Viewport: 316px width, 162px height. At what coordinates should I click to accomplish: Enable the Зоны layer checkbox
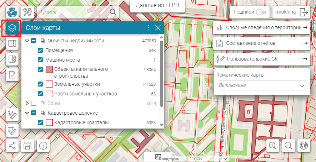(34, 103)
